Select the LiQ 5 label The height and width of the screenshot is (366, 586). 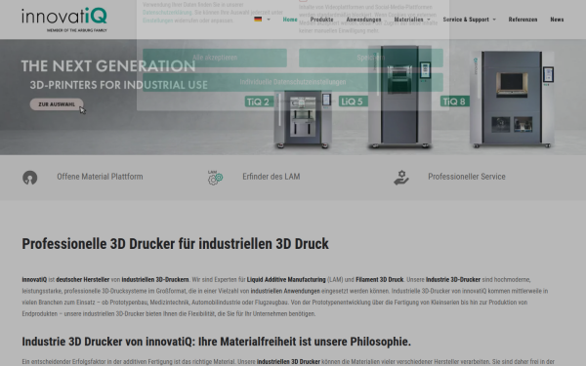tap(354, 102)
